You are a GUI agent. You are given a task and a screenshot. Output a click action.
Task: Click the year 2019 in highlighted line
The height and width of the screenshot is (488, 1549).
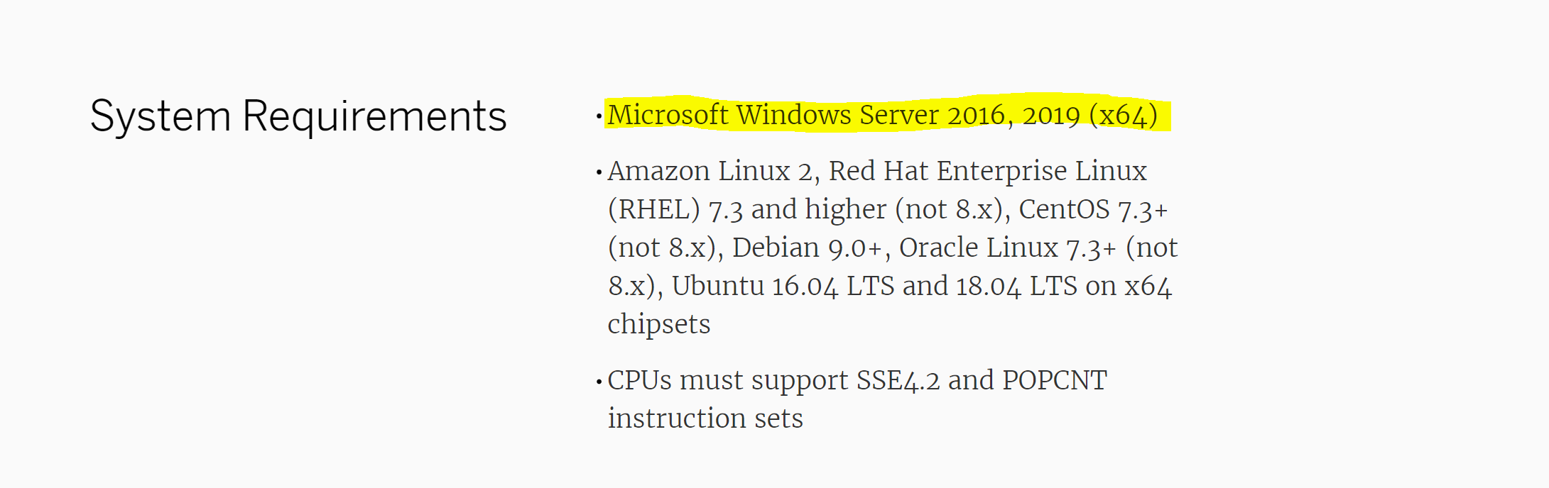(x=1051, y=115)
